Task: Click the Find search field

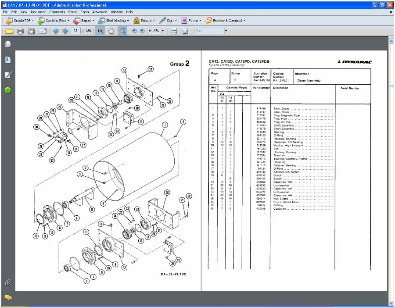Action: [209, 31]
